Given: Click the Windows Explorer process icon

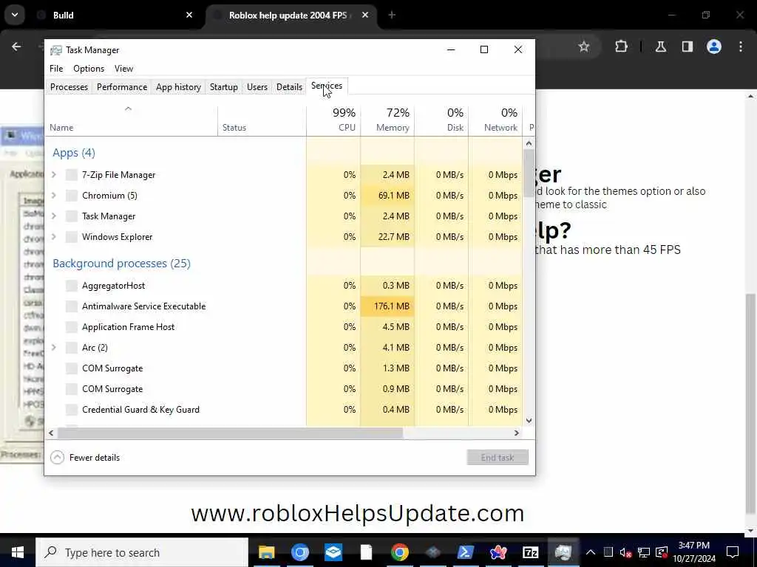Looking at the screenshot, I should click(x=72, y=237).
